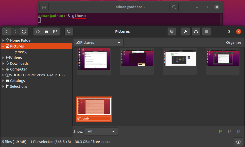Maximize the terminal window
The width and height of the screenshot is (245, 147).
coord(207,7)
